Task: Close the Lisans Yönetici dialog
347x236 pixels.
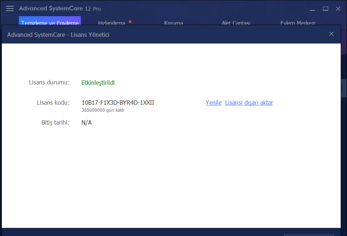Action: pos(331,34)
